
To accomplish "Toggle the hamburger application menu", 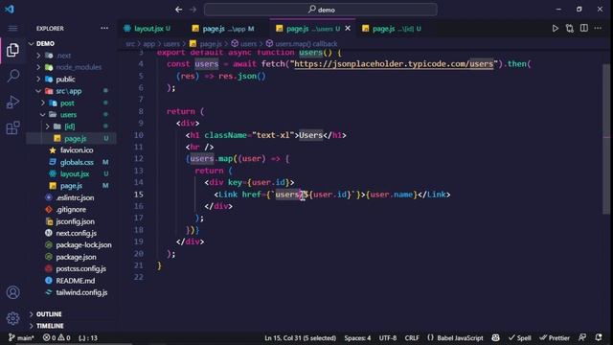I will 12,29.
